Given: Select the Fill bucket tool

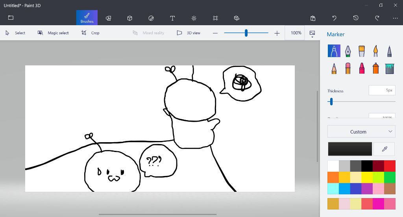Looking at the screenshot, I should (390, 69).
